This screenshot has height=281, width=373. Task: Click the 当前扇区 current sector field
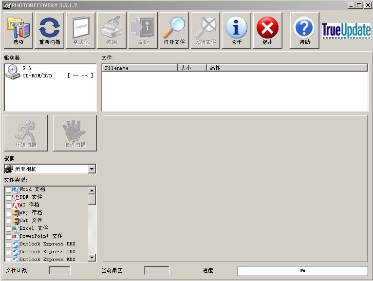point(157,271)
